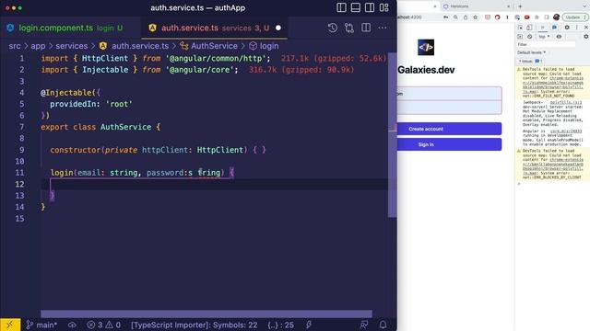This screenshot has width=590, height=331.
Task: Click the login method name on line 11
Action: pyautogui.click(x=62, y=173)
